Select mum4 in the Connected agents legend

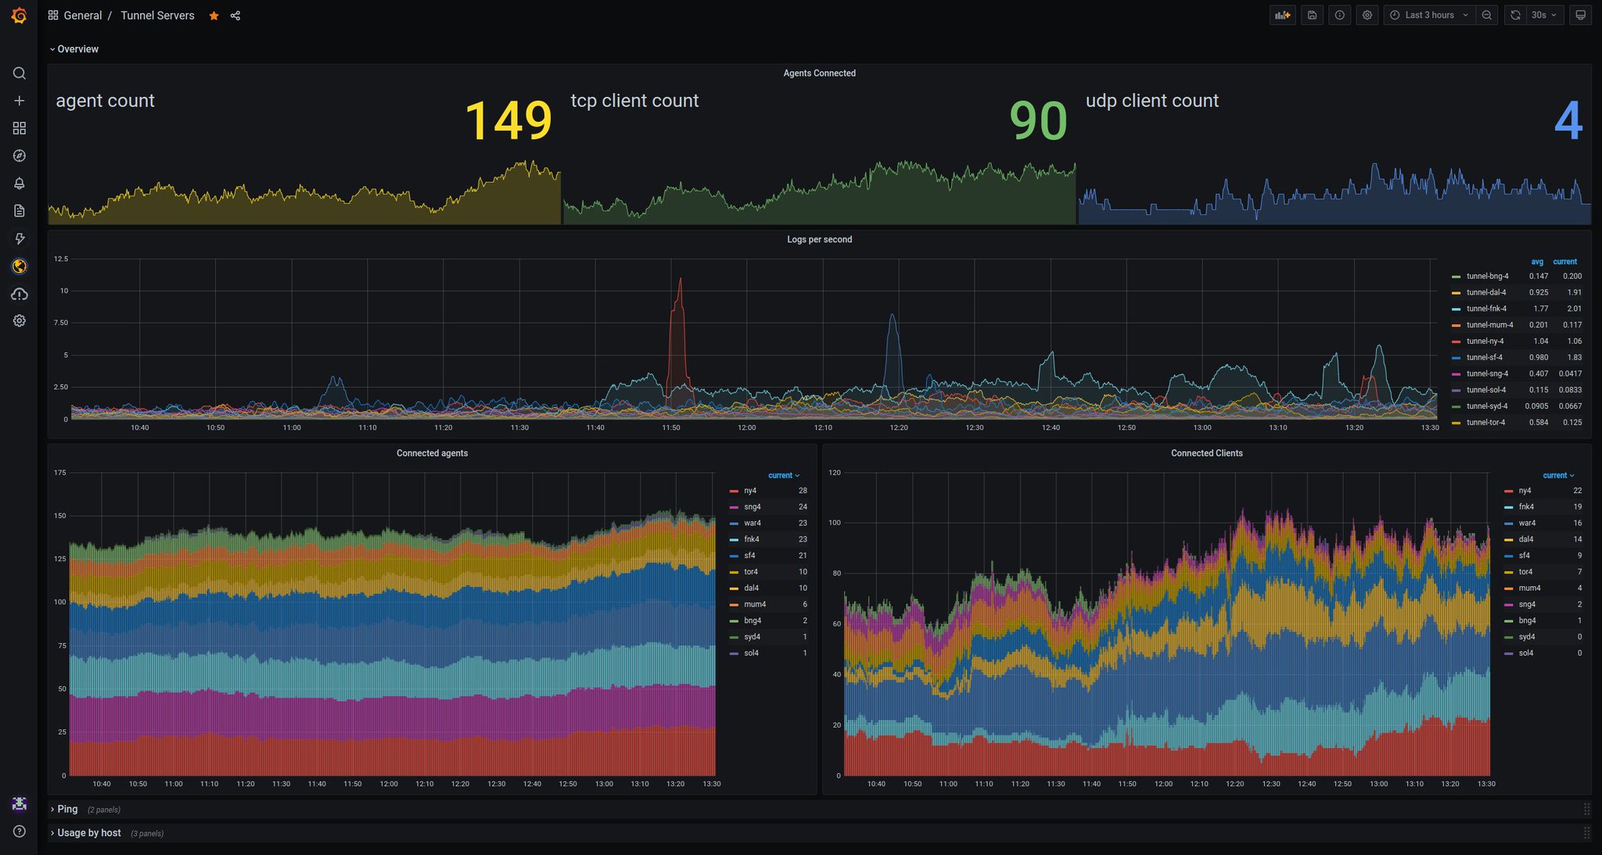(754, 605)
